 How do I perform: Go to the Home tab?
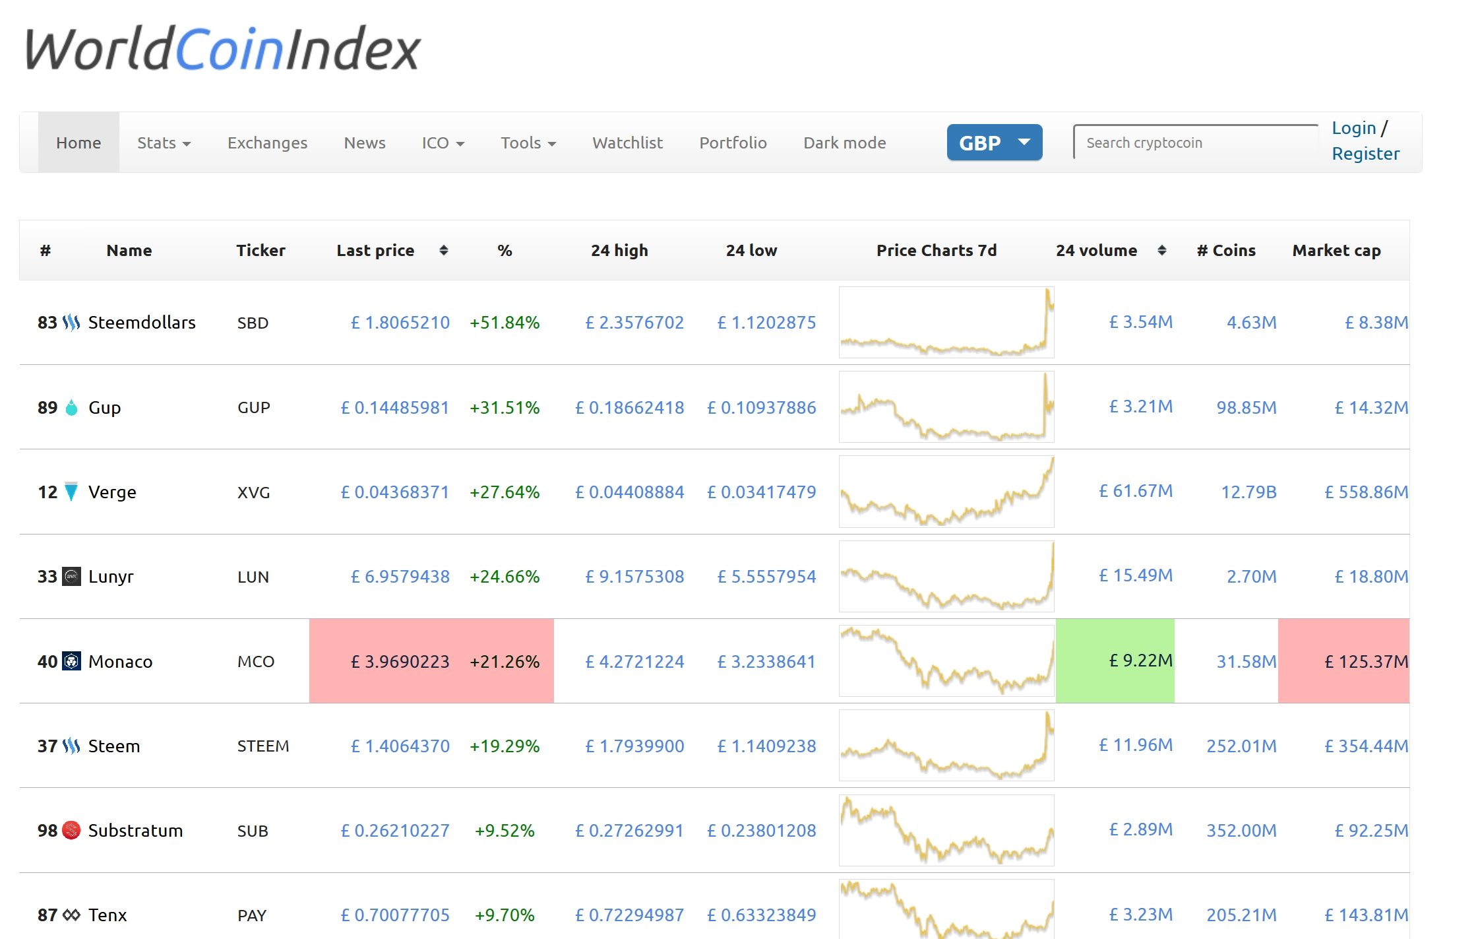coord(78,143)
